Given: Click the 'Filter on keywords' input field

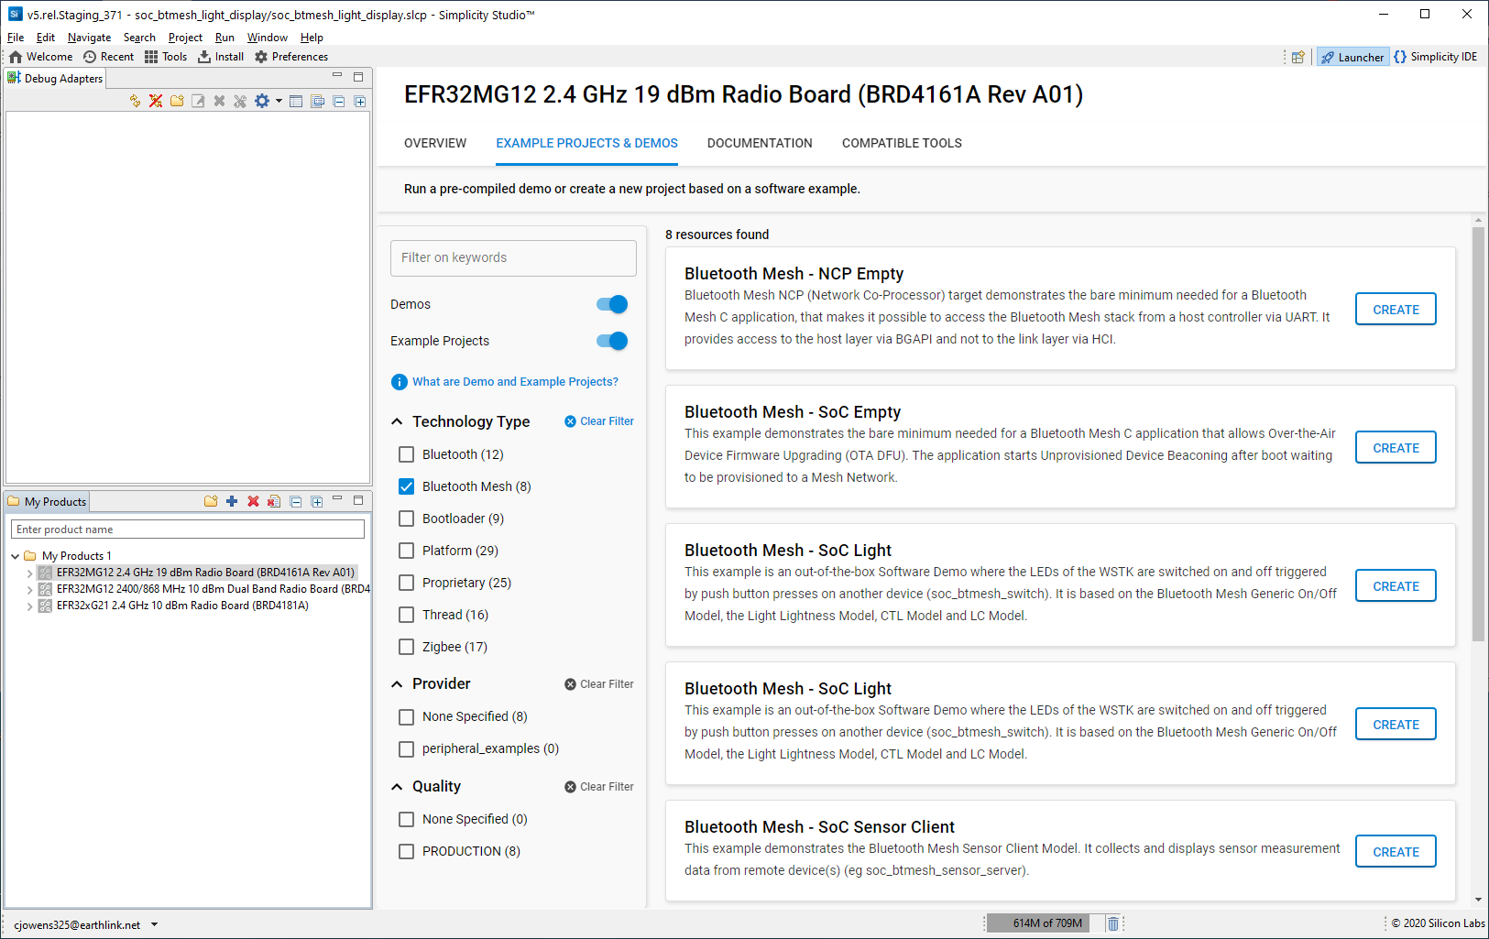Looking at the screenshot, I should click(513, 258).
